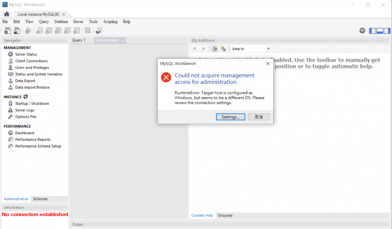Open the home screen tab icon
Viewport: 392px width, 229px height.
click(x=7, y=14)
